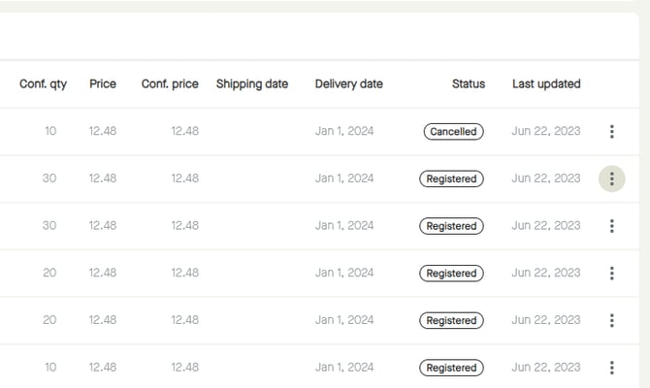Open row actions menu in the third row
650x388 pixels.
tap(611, 226)
